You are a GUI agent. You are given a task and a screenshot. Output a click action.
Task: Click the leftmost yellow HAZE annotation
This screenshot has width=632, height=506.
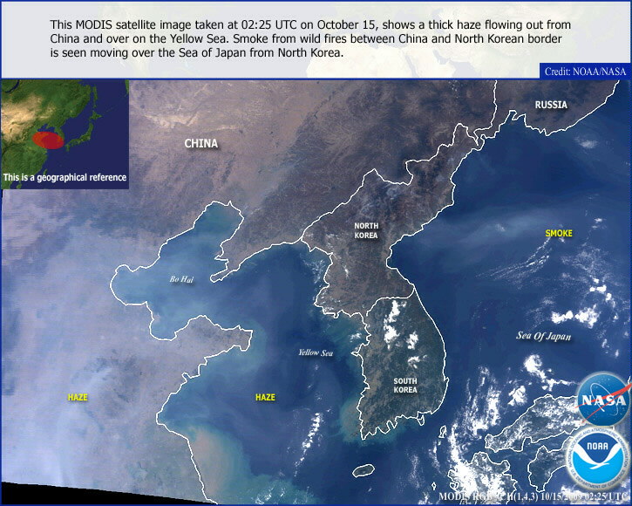pos(78,398)
